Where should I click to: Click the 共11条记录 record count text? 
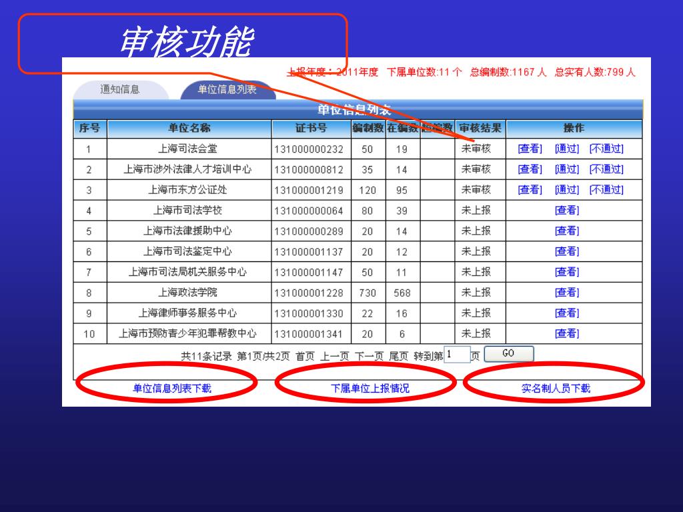coord(207,356)
